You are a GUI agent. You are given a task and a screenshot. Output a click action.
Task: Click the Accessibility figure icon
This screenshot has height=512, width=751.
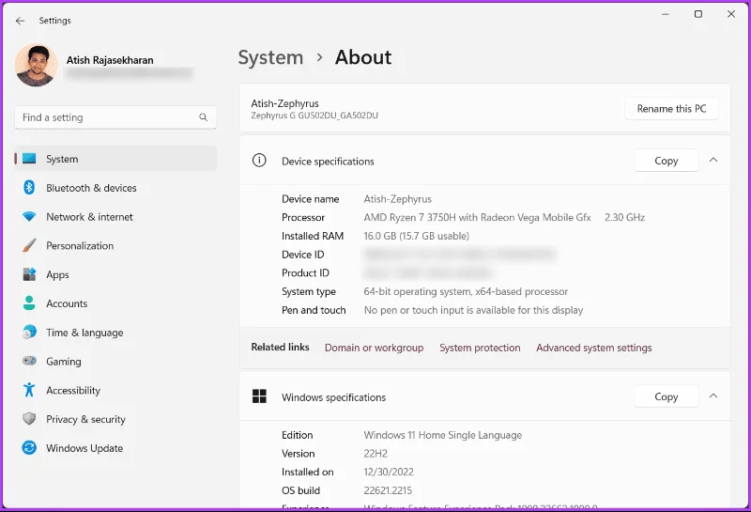coord(29,390)
